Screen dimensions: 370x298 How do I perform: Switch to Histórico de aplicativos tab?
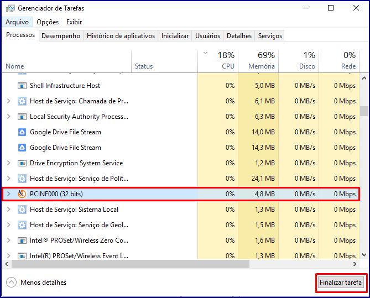pos(121,36)
